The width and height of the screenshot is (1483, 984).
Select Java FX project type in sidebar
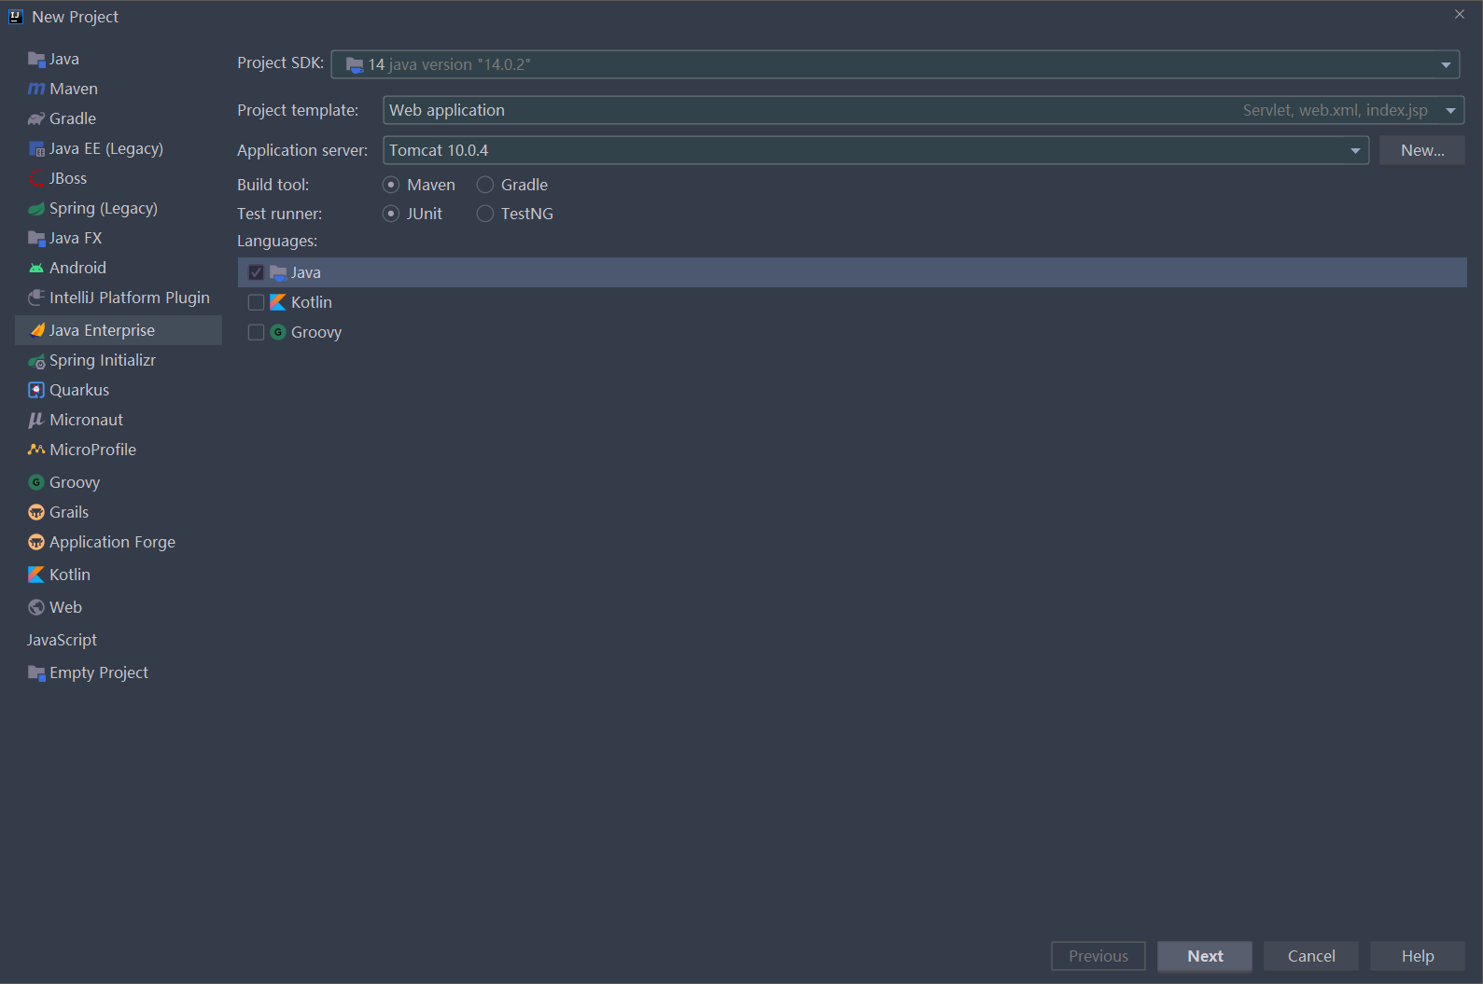tap(119, 239)
